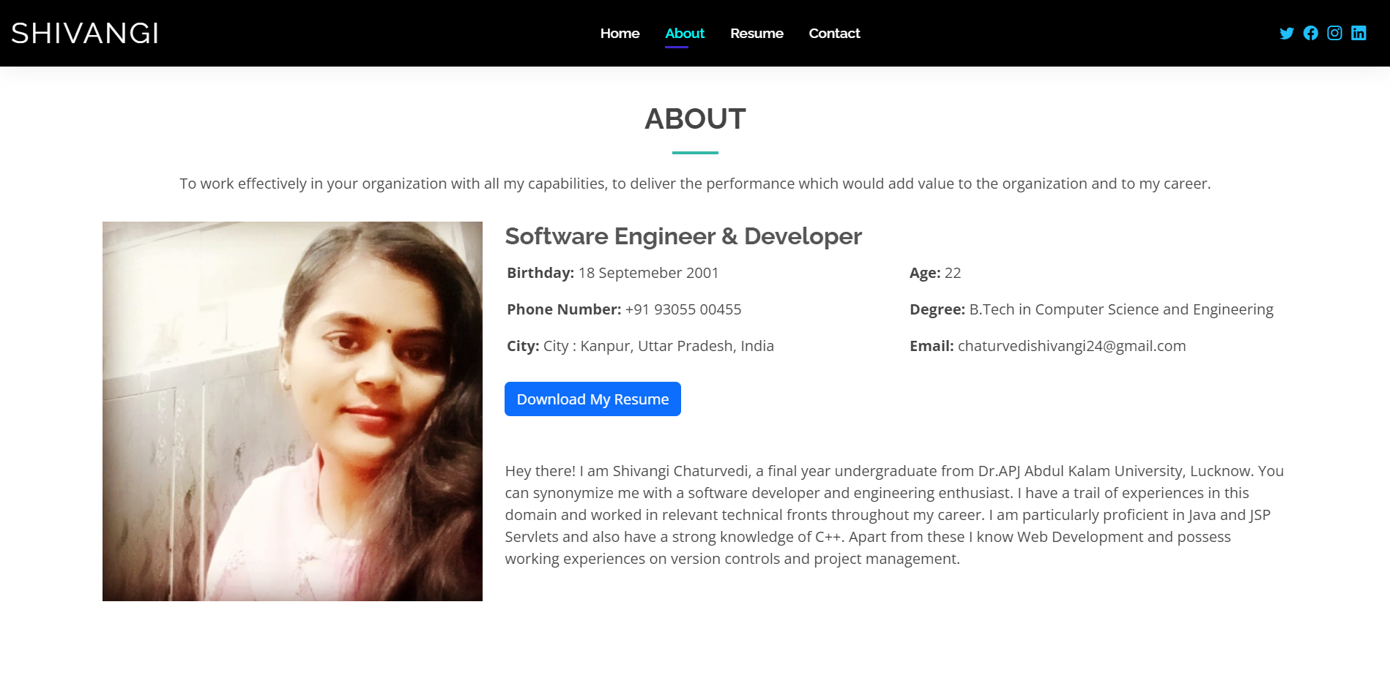This screenshot has width=1390, height=678.
Task: Open the LinkedIn profile icon
Action: click(x=1359, y=34)
